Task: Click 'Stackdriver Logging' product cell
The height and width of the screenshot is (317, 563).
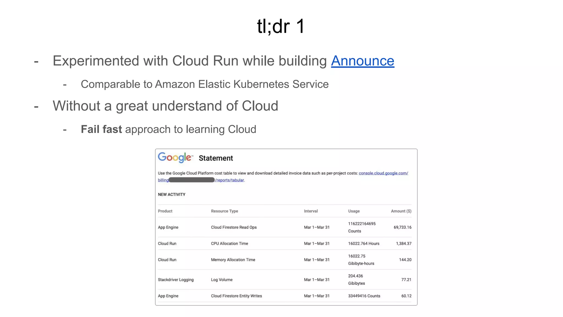Action: click(176, 280)
